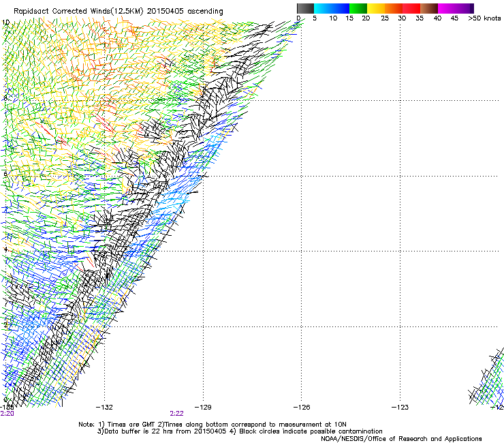Click the 2:22 time stamp
504x443 pixels.
pos(177,414)
